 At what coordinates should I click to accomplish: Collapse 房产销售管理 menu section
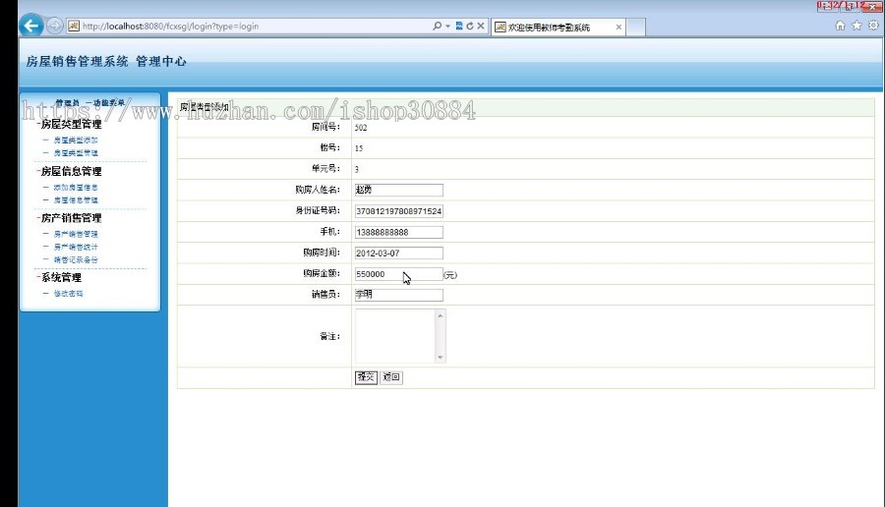click(70, 218)
